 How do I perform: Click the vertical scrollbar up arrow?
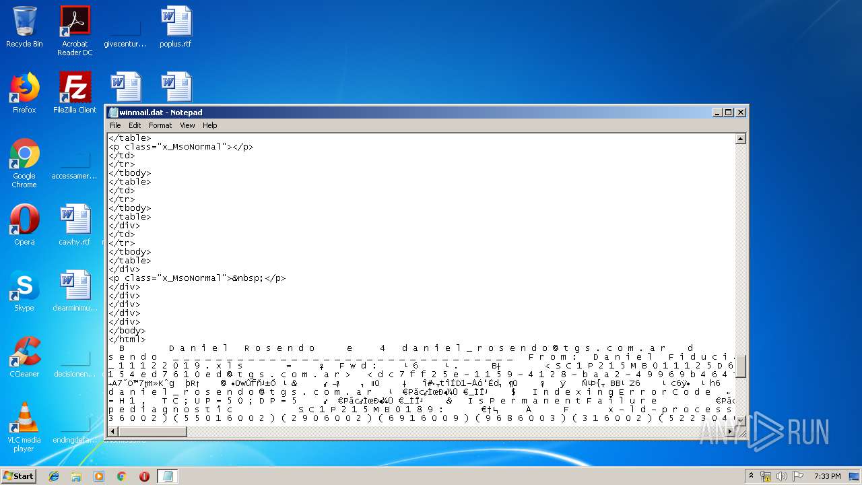coord(740,139)
